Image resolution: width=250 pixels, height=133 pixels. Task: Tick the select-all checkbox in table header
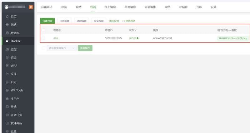tap(43, 30)
